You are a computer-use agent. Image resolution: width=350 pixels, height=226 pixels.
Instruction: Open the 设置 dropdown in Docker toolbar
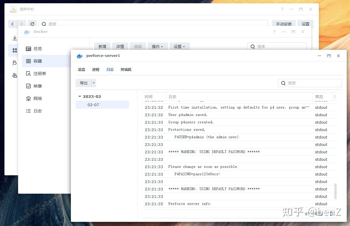[x=179, y=46]
